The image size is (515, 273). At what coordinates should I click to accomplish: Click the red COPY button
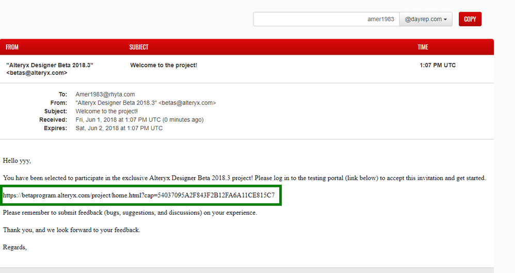click(x=470, y=19)
